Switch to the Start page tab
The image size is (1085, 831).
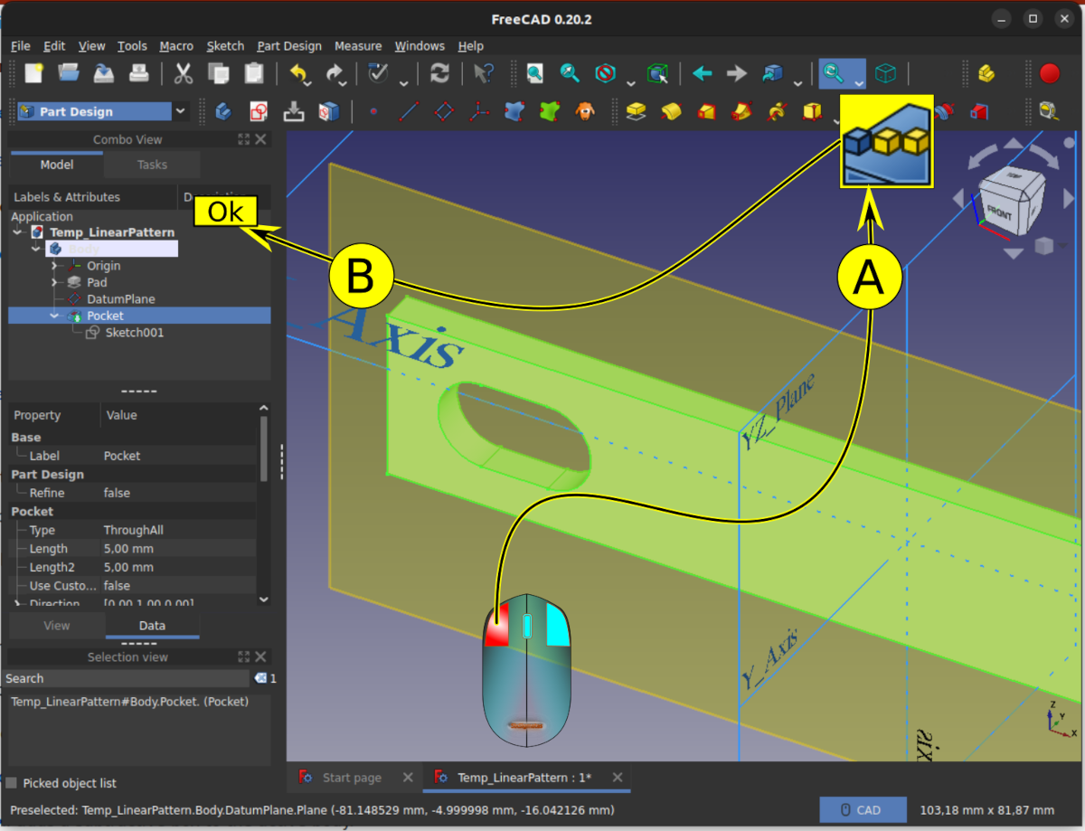tap(351, 778)
